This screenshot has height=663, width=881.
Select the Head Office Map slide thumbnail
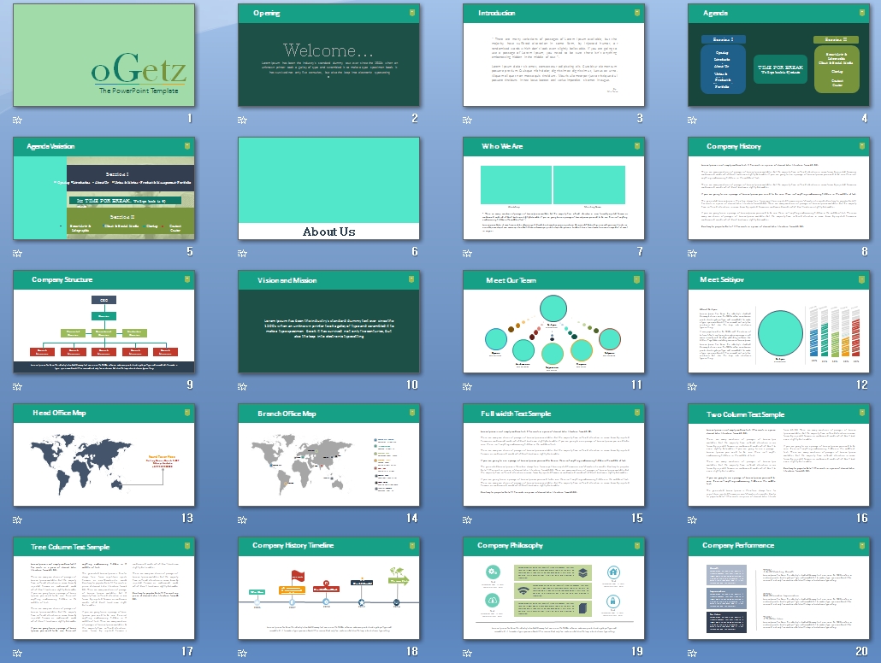tap(104, 455)
